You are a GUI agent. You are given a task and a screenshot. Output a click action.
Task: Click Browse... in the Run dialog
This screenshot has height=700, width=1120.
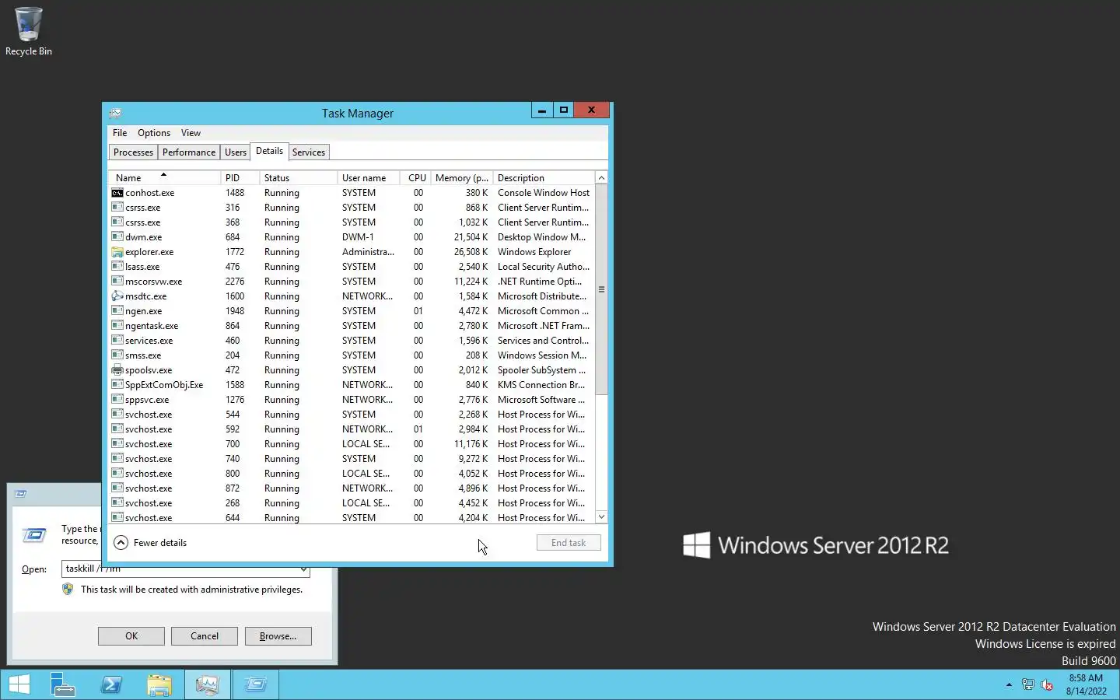278,636
